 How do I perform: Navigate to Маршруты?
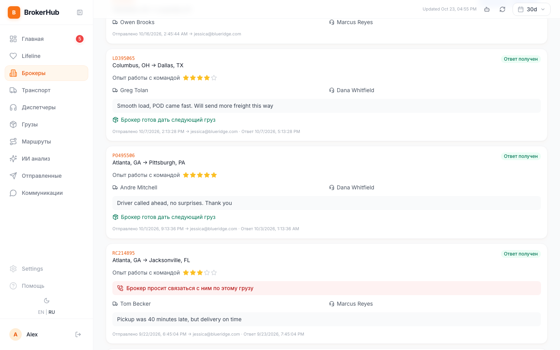point(46,142)
